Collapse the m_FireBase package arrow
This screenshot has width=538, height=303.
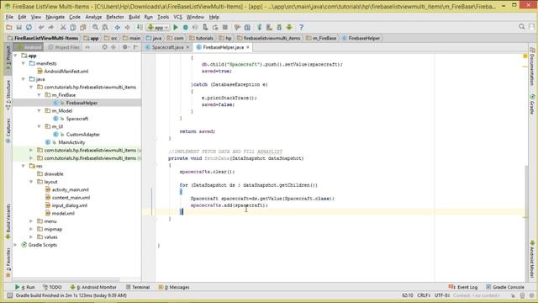[40, 95]
